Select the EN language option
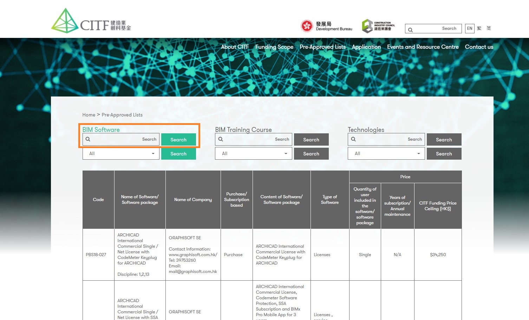Screen dimensions: 529x320 pos(469,28)
